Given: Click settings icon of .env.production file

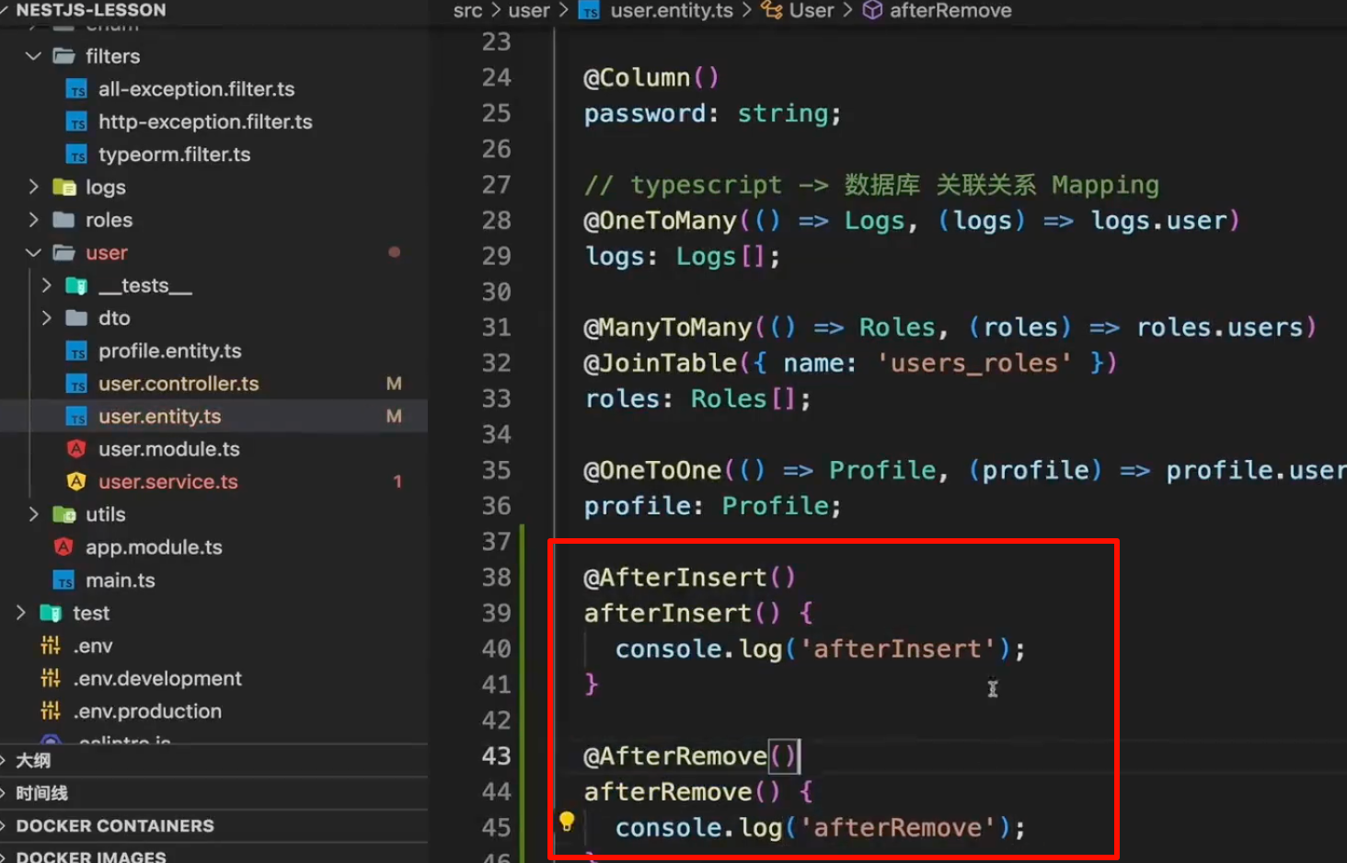Looking at the screenshot, I should click(x=51, y=710).
